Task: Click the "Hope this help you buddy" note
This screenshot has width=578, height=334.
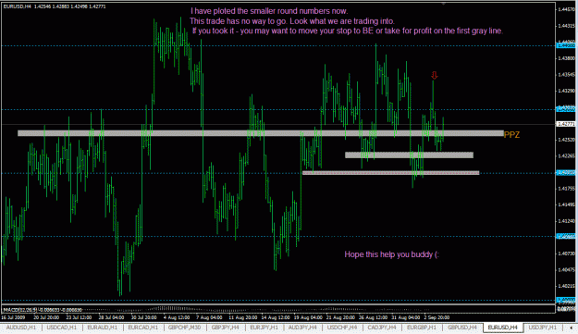Action: (392, 254)
